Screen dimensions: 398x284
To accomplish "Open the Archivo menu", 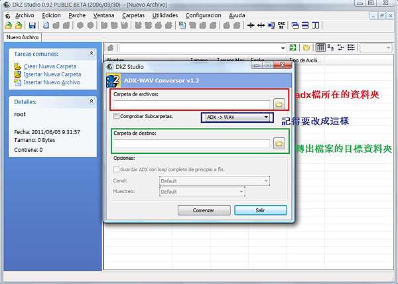I will [25, 15].
